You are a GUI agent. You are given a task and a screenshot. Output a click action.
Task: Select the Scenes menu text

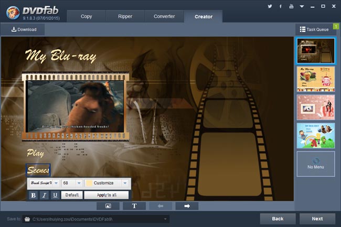pyautogui.click(x=38, y=170)
